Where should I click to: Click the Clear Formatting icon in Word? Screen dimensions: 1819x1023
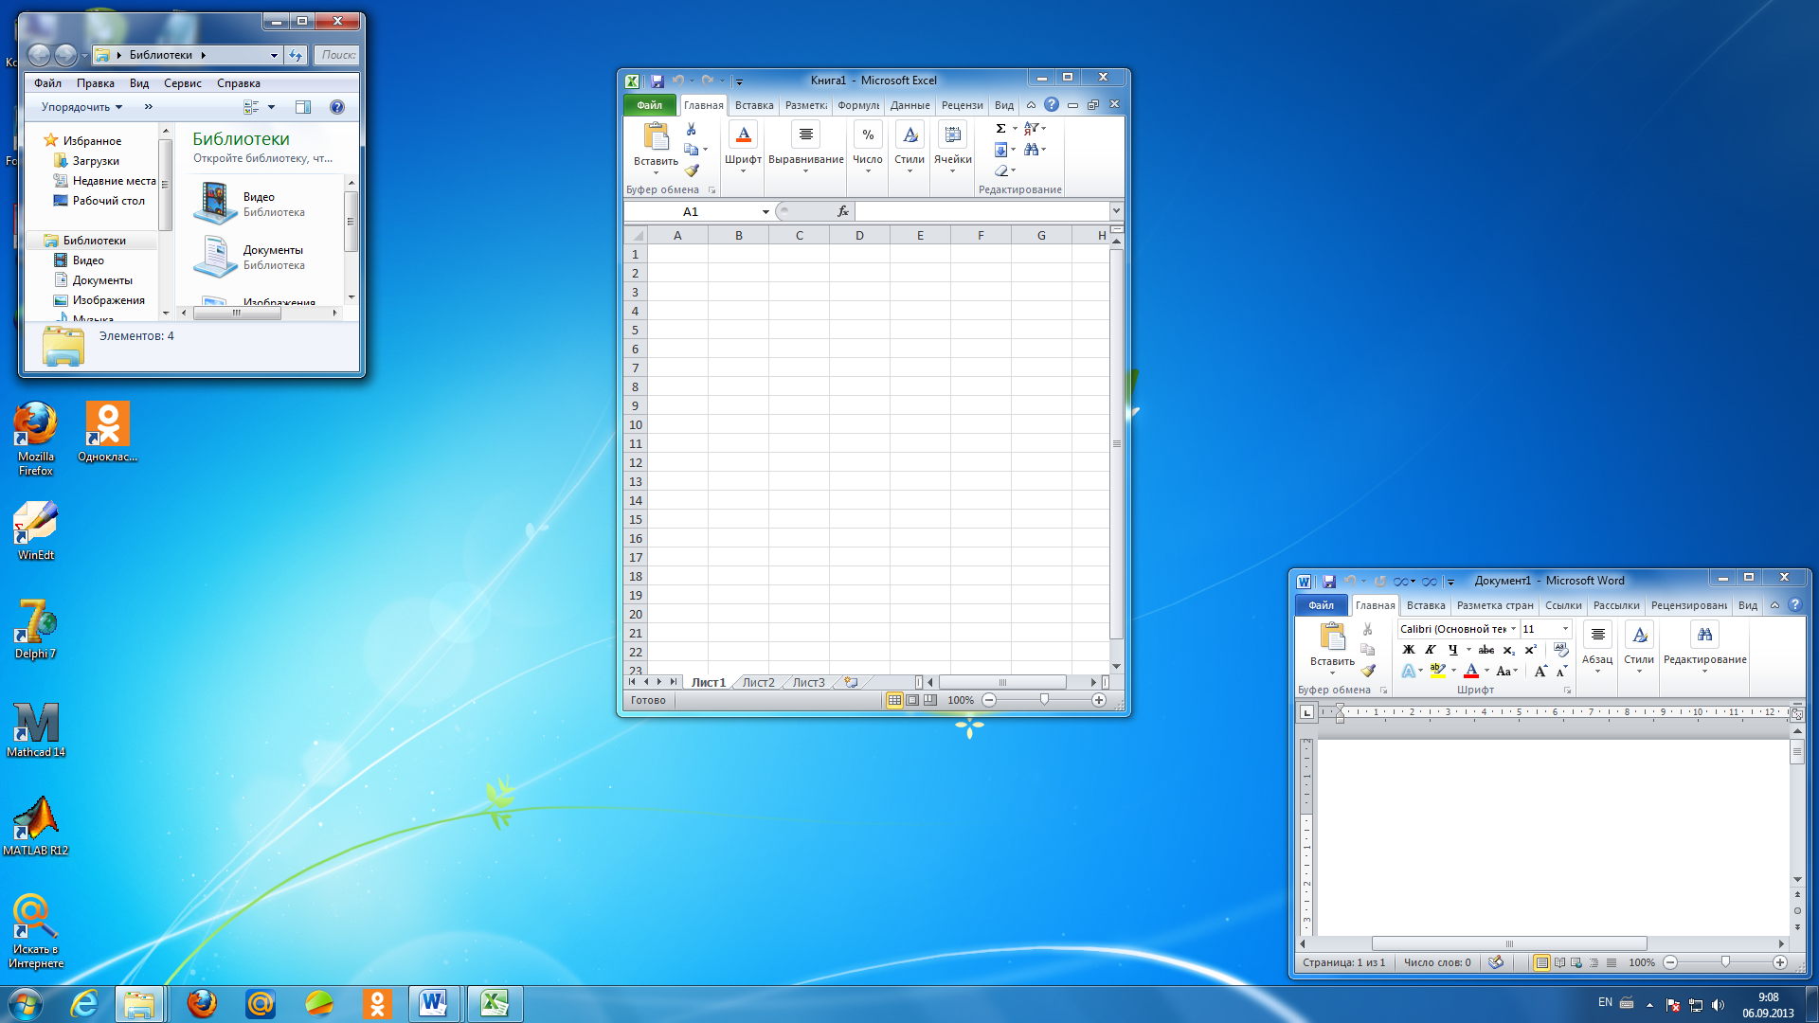pos(1561,650)
